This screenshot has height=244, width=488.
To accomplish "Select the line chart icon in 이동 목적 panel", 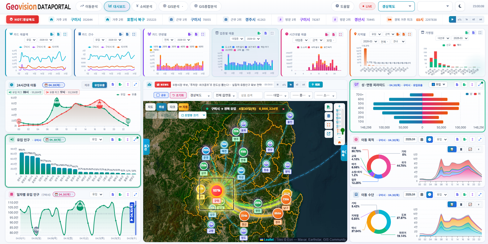I will pos(470,149).
